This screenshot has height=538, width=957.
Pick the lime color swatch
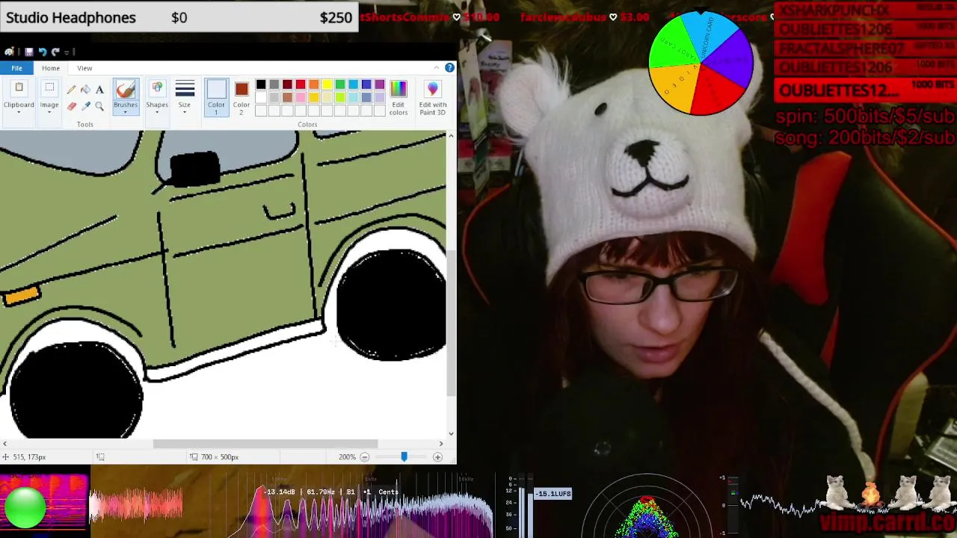340,98
